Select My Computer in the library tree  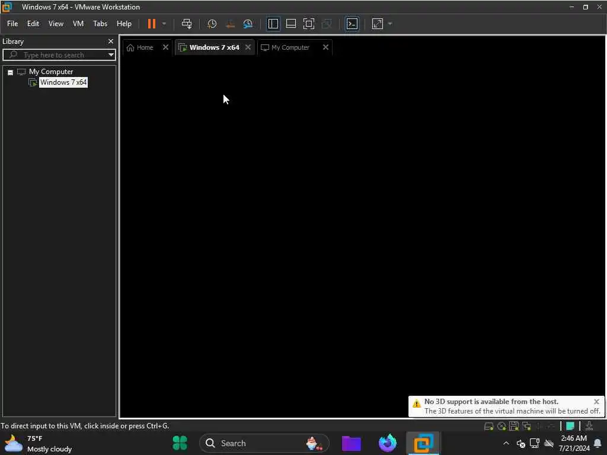(51, 72)
